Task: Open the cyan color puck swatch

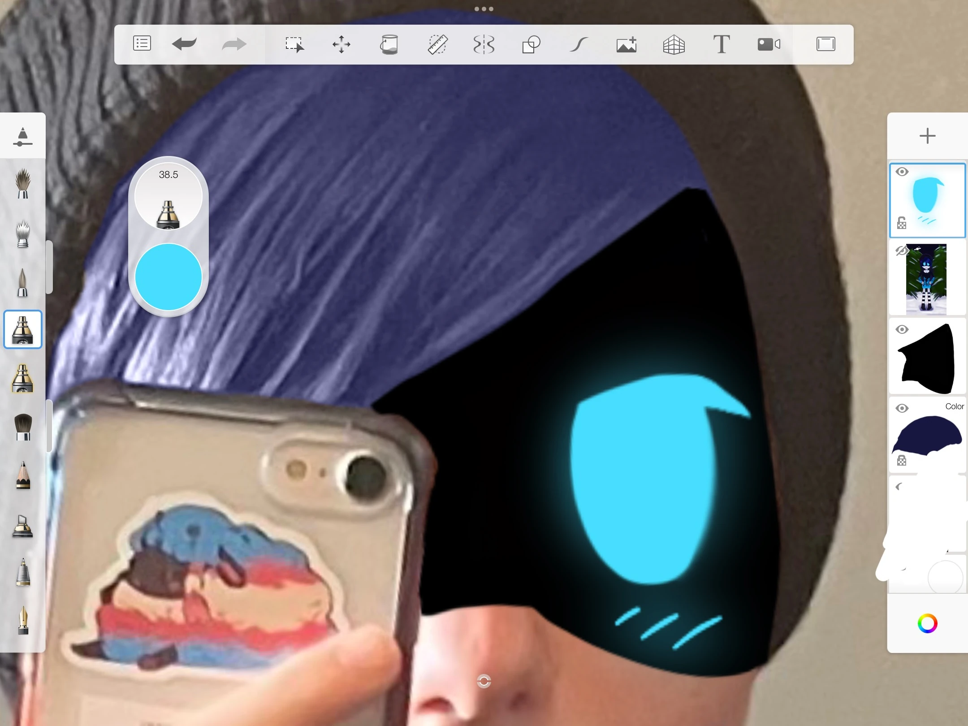Action: coord(169,277)
